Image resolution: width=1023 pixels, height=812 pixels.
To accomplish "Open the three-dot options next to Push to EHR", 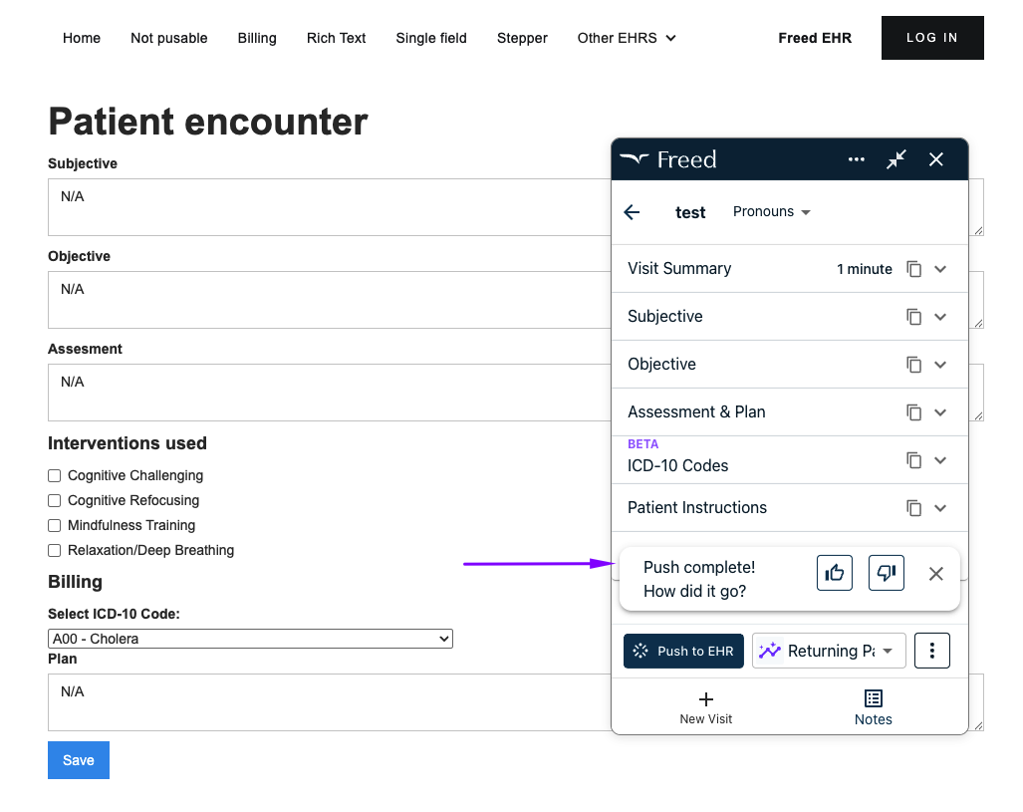I will point(931,651).
